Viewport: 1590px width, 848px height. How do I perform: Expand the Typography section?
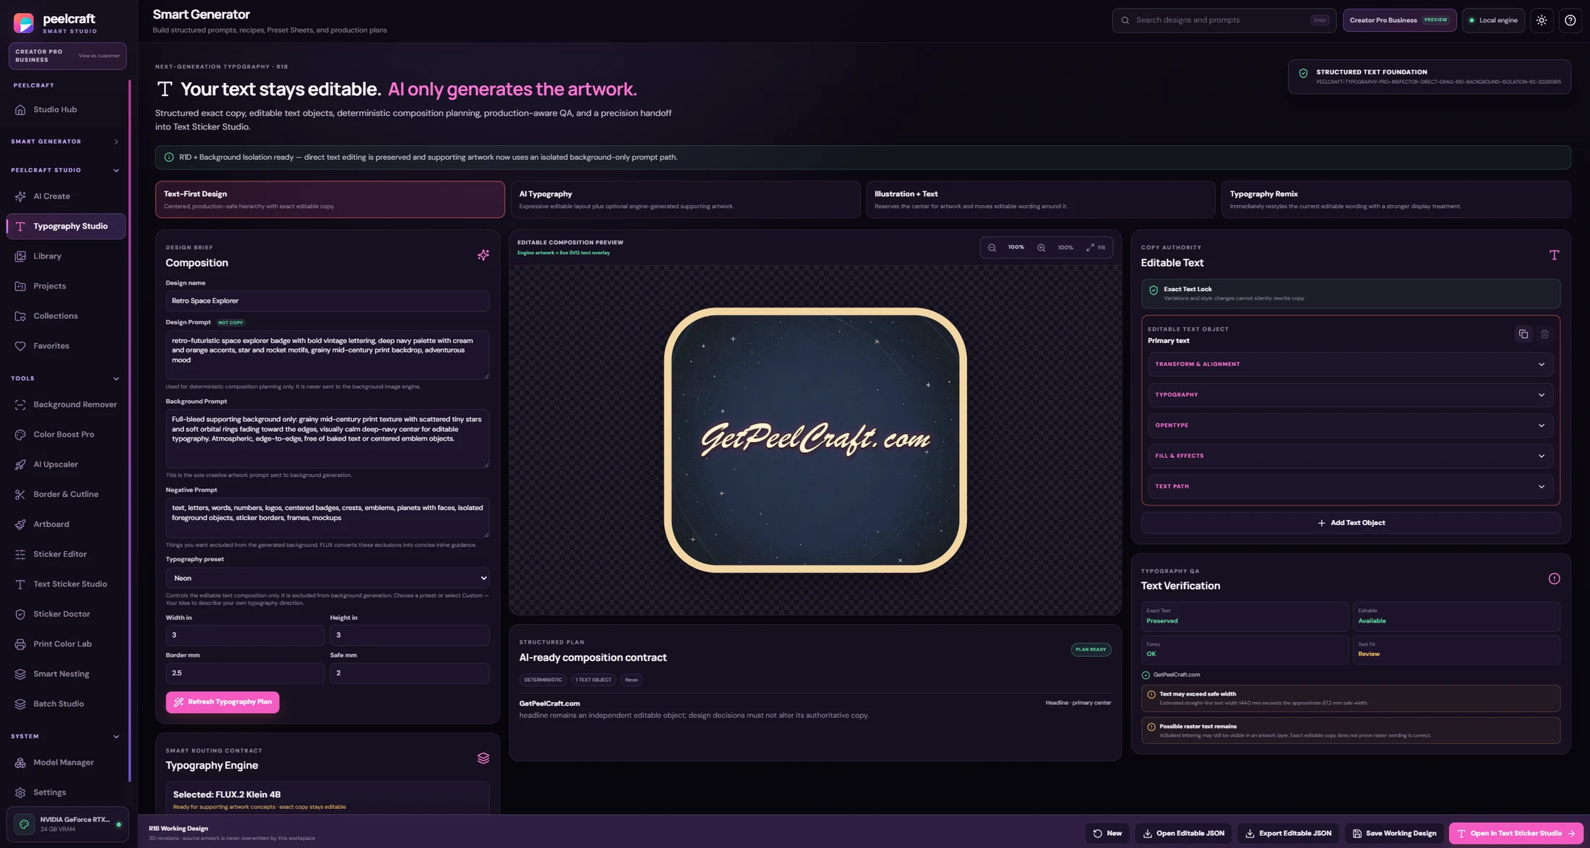(1350, 395)
